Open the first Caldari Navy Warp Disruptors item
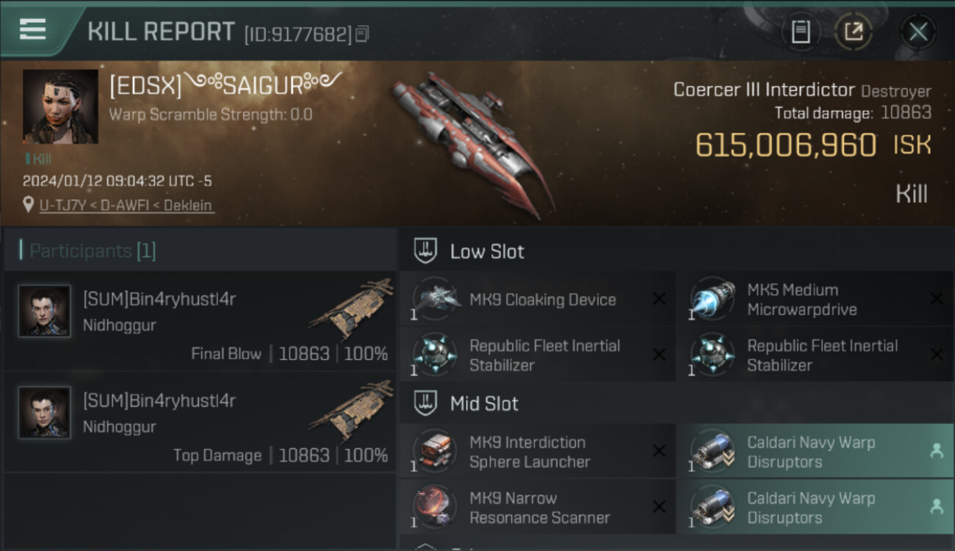955x551 pixels. coord(811,452)
